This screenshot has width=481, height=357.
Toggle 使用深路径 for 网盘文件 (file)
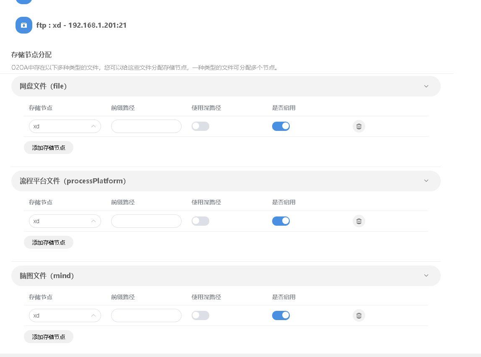(200, 126)
